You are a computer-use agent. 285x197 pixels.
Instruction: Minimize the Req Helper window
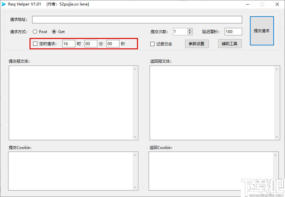pyautogui.click(x=248, y=4)
